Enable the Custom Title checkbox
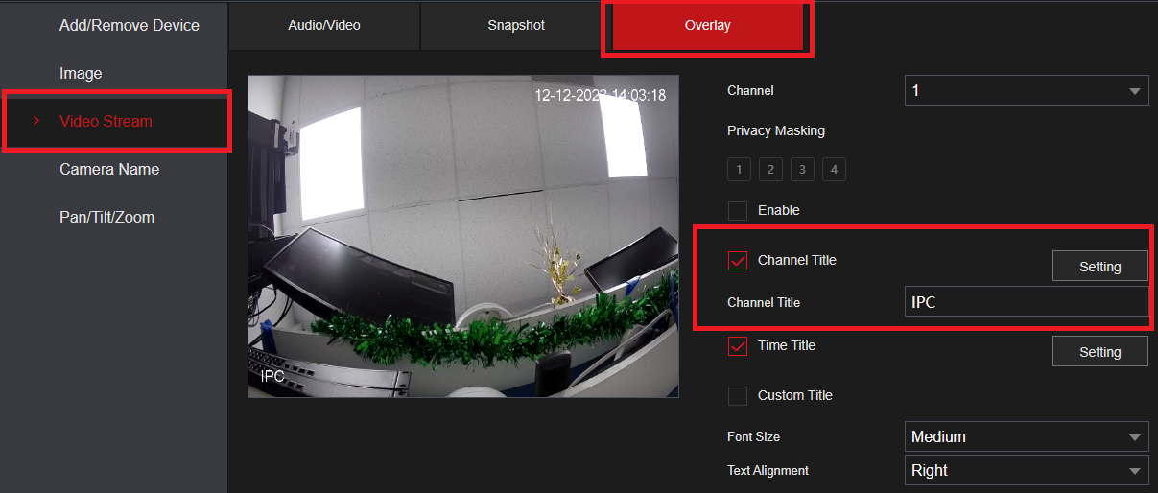Screen dimensions: 1158x493 tap(738, 395)
